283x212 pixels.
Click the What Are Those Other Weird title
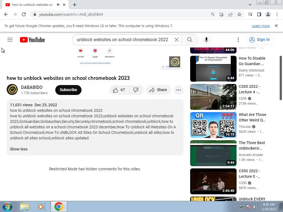click(x=253, y=117)
